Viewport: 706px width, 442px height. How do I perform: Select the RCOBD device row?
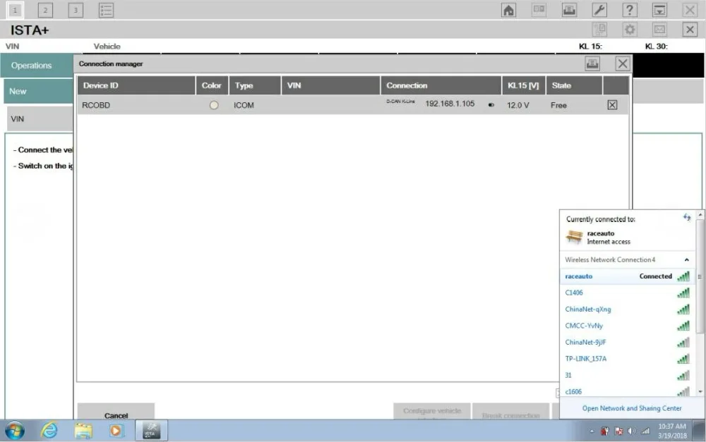point(352,105)
